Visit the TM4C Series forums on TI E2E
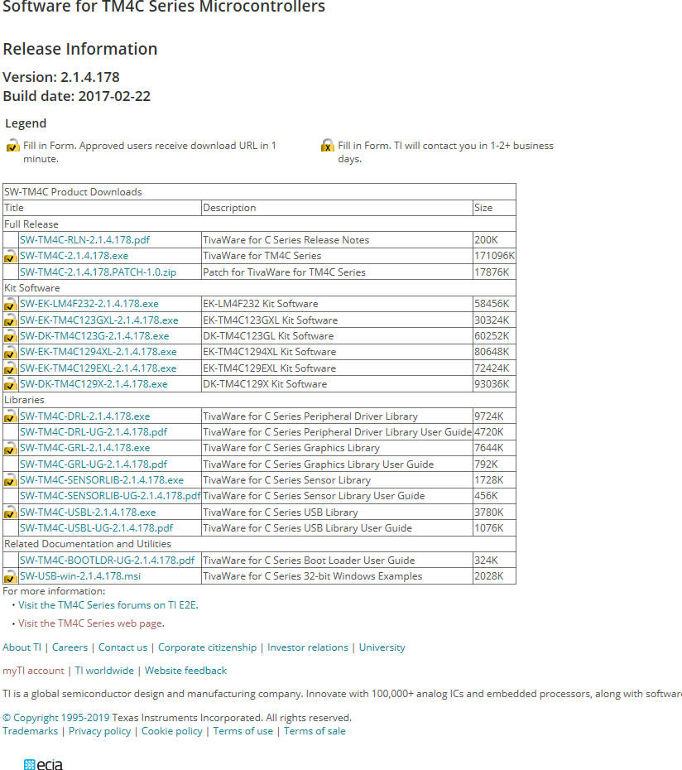Image resolution: width=682 pixels, height=770 pixels. pos(108,605)
